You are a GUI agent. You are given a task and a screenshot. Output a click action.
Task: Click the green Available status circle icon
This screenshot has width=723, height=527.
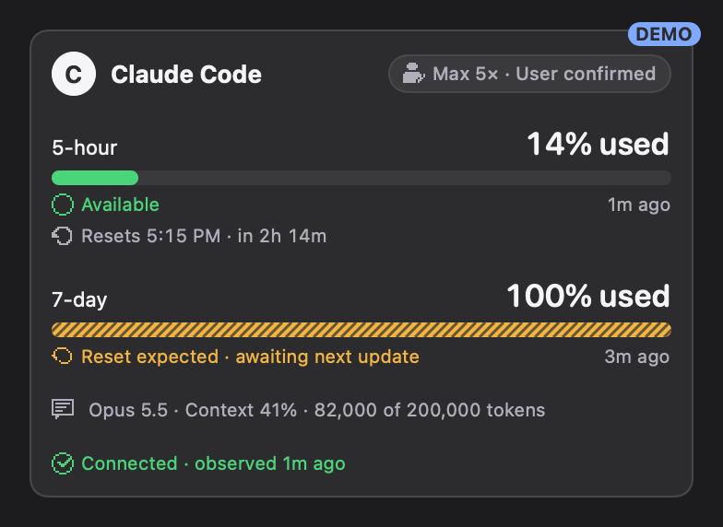pyautogui.click(x=63, y=205)
